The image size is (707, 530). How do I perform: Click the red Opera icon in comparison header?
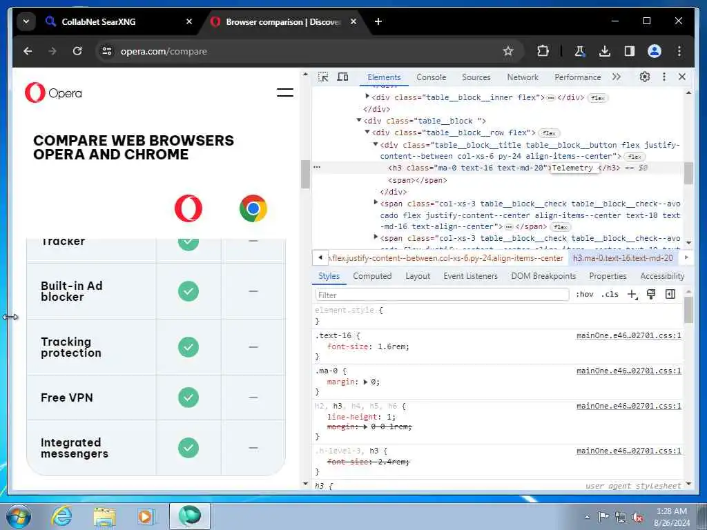coord(188,208)
